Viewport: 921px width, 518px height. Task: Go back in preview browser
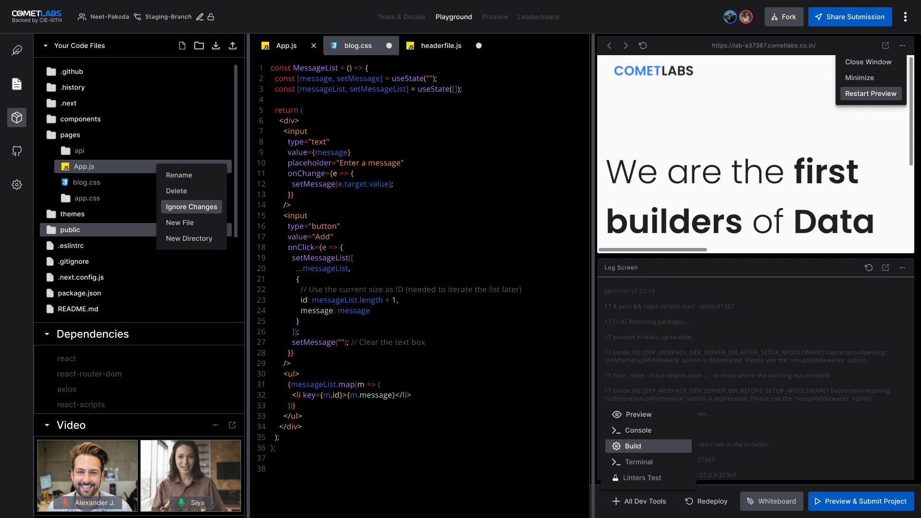coord(609,46)
